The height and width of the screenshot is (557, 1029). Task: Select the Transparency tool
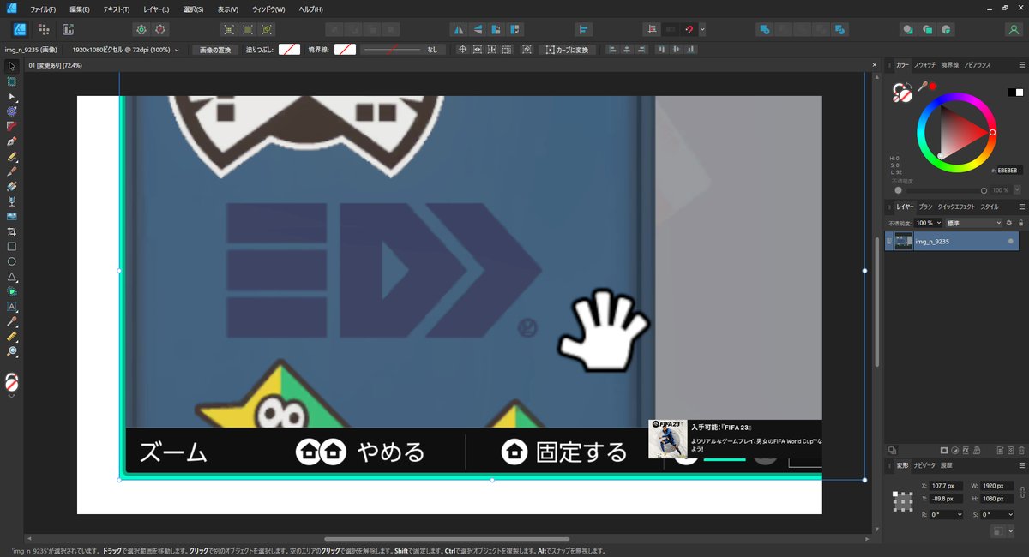(x=12, y=201)
